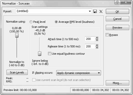133x95 pixels.
Task: Select the Peak level radio button
Action: point(31,22)
